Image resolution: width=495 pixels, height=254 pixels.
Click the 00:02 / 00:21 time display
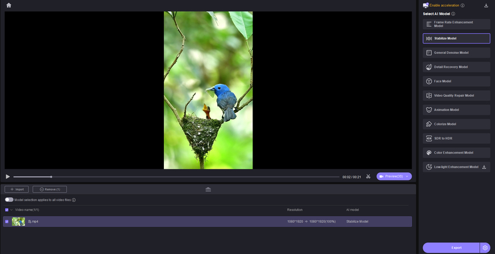tap(351, 177)
